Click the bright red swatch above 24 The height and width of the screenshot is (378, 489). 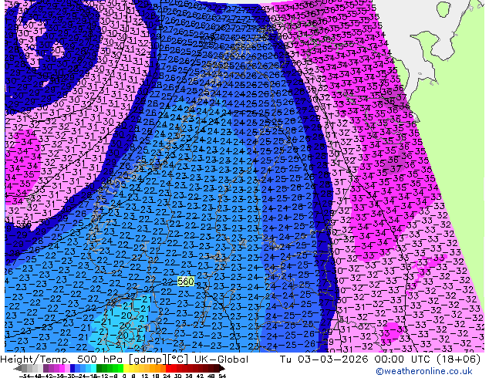[x=168, y=368]
